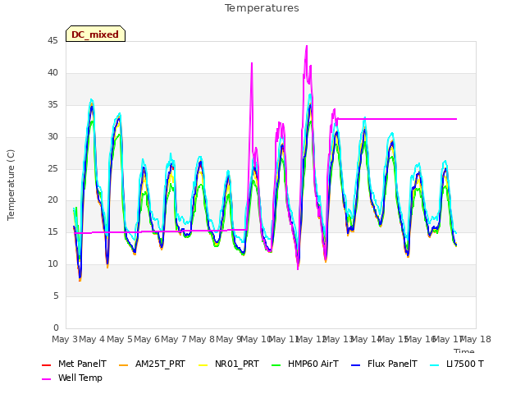Click the 10 y-axis tick label
Image resolution: width=525 pixels, height=394 pixels.
[52, 264]
